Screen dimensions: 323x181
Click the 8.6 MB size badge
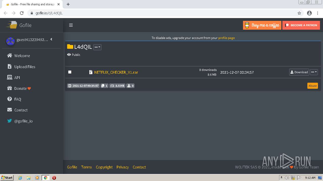point(117,86)
